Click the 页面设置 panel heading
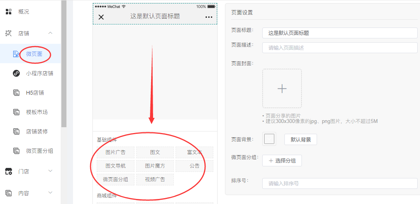The height and width of the screenshot is (204, 420). pyautogui.click(x=242, y=12)
